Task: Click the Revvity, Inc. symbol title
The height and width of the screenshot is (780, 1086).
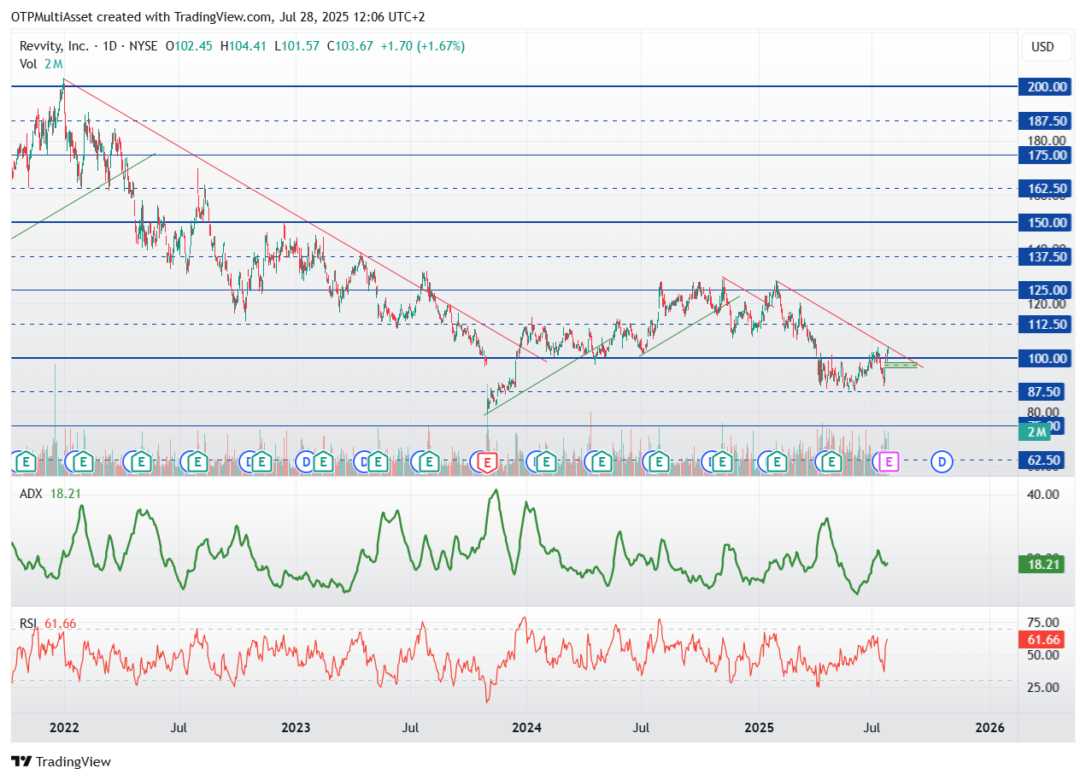Action: (x=52, y=46)
